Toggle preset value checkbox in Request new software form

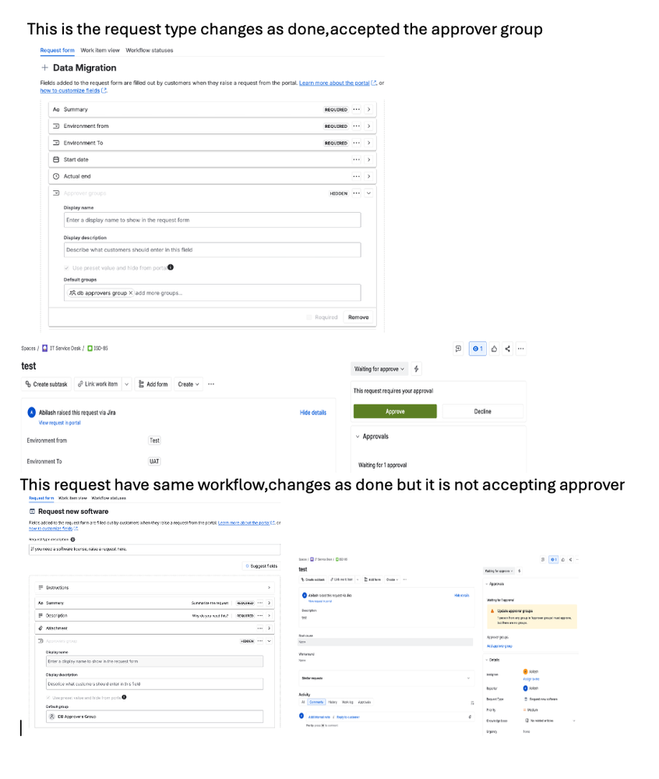[48, 696]
